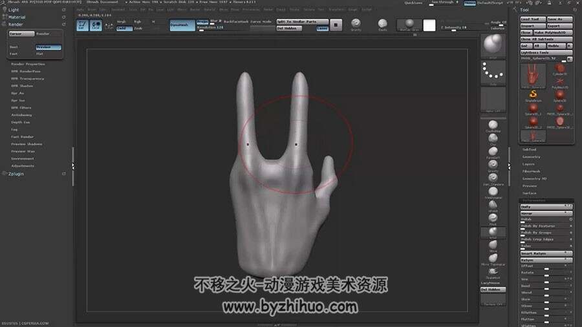
Task: Toggle the Project option next to DynaMesh
Action: tap(202, 22)
